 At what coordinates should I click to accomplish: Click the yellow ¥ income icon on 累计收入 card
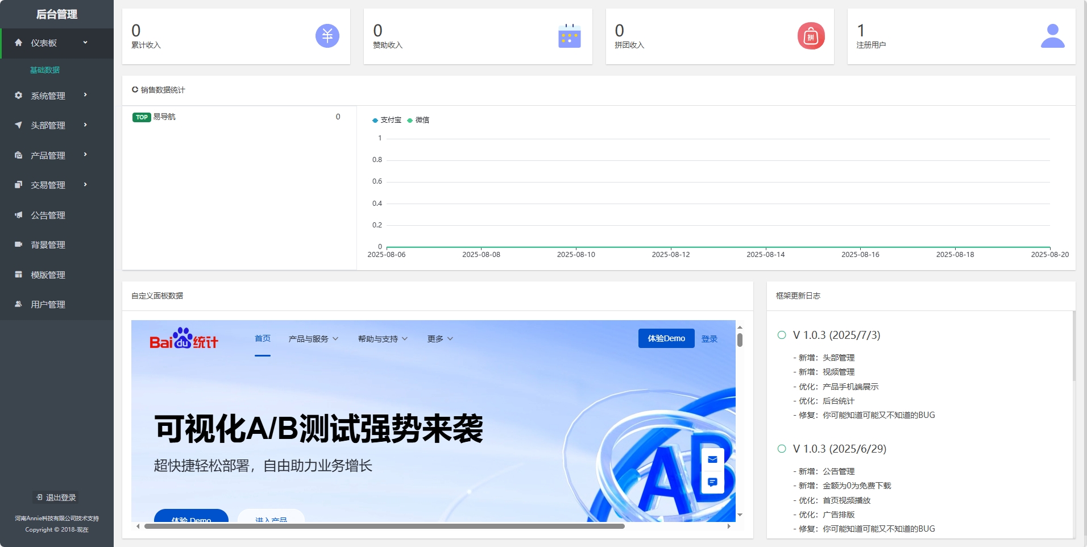click(x=327, y=36)
